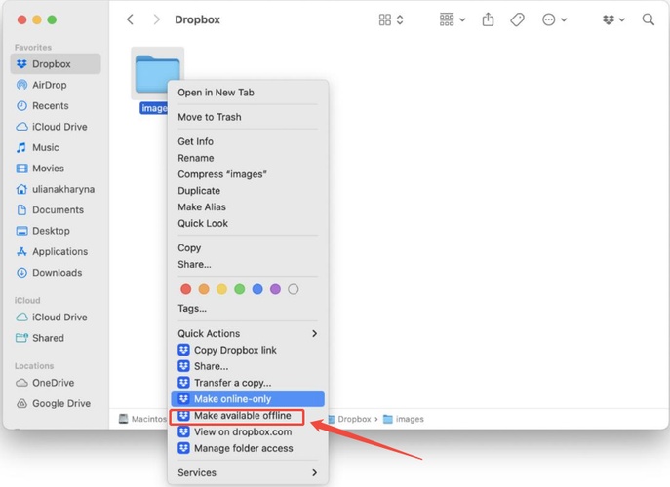The height and width of the screenshot is (487, 670).
Task: Choose Transfer a copy…
Action: click(x=248, y=383)
